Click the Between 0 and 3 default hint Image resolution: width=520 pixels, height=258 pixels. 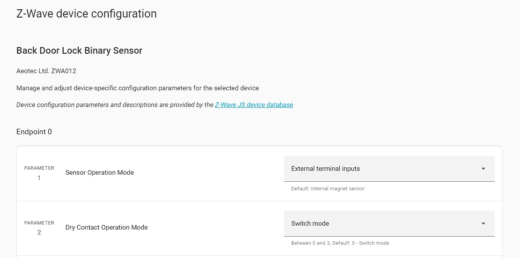click(340, 243)
